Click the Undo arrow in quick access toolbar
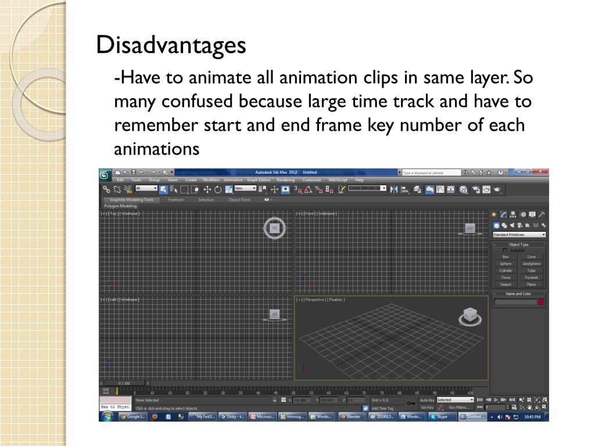Viewport: 595px width, 446px height. pyautogui.click(x=142, y=172)
